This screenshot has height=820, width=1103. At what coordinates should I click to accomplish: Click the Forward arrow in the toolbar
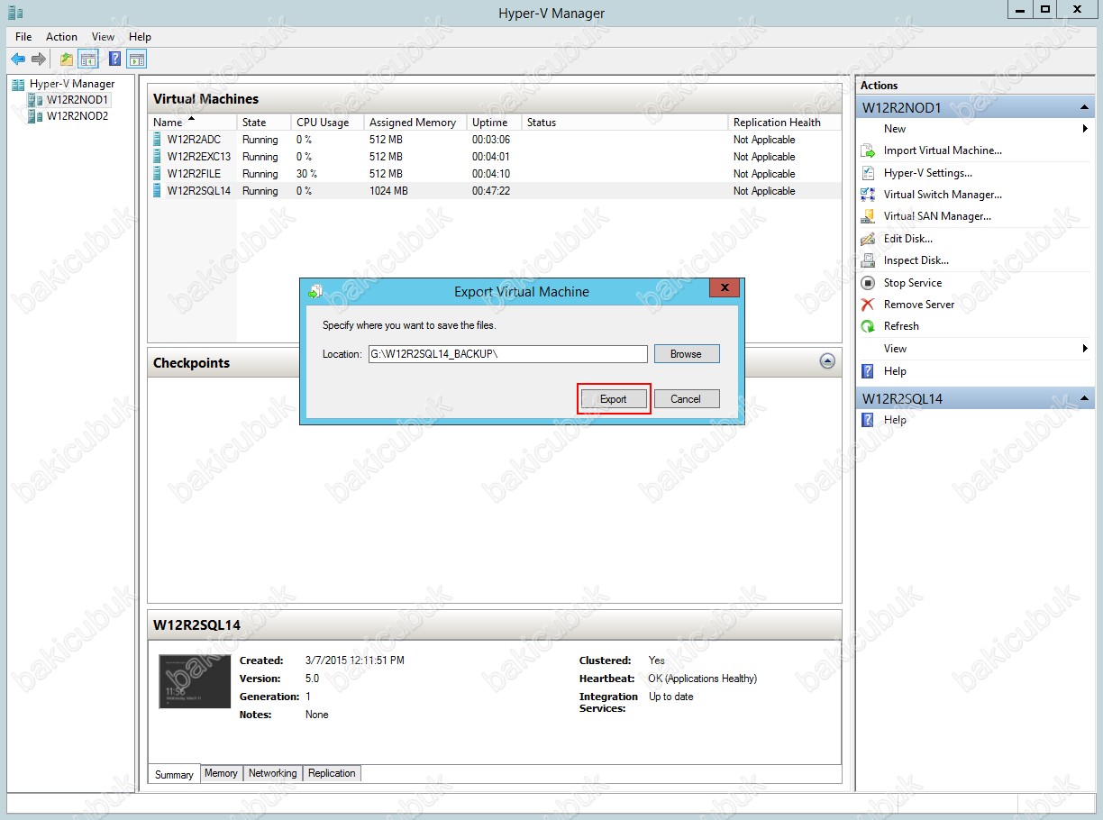(39, 59)
